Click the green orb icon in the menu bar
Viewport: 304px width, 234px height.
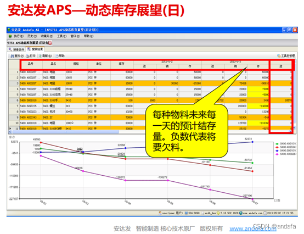[10, 36]
